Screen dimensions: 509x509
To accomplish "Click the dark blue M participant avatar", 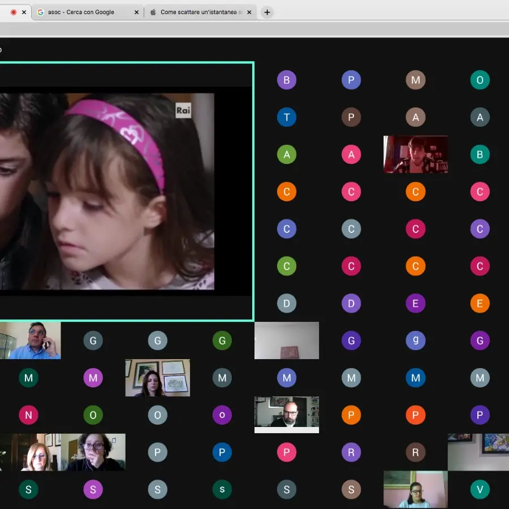I will [x=415, y=378].
